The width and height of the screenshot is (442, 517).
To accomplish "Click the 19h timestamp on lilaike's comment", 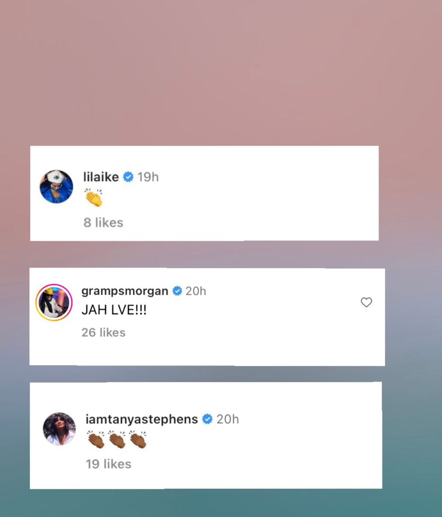I will (148, 177).
